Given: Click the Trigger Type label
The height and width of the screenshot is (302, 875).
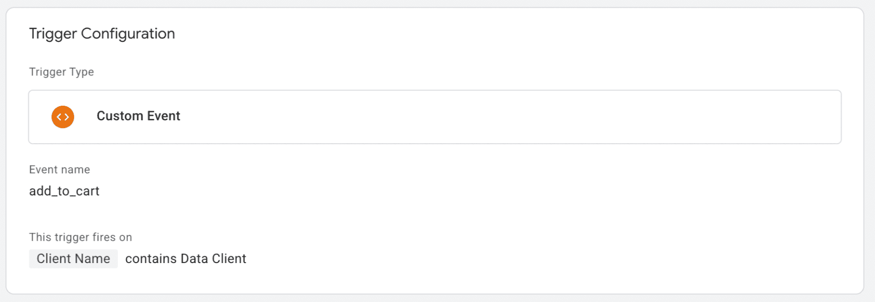Looking at the screenshot, I should coord(61,72).
